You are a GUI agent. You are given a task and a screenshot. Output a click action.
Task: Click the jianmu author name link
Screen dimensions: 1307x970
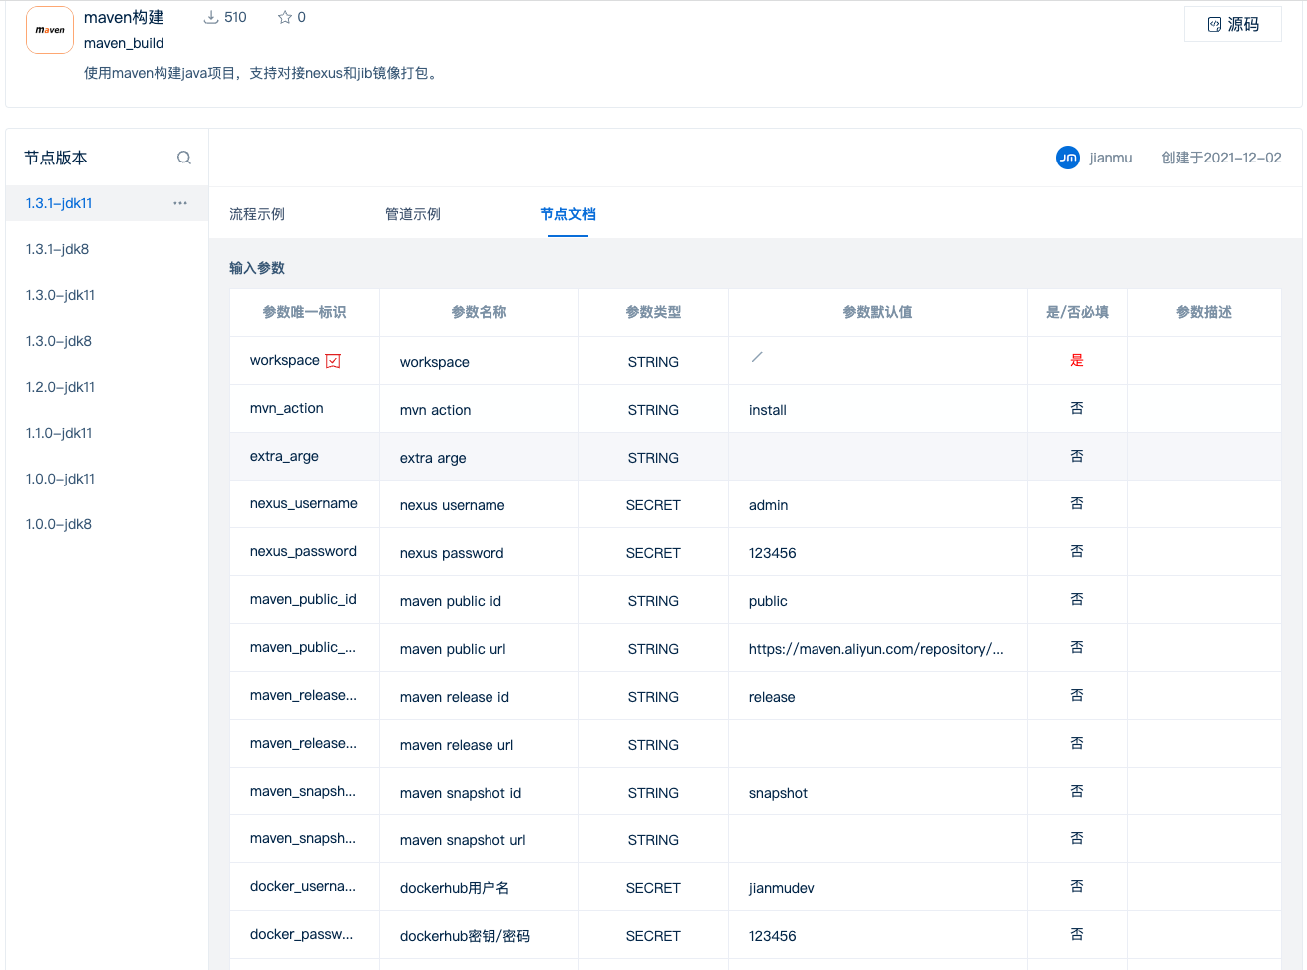(x=1111, y=158)
